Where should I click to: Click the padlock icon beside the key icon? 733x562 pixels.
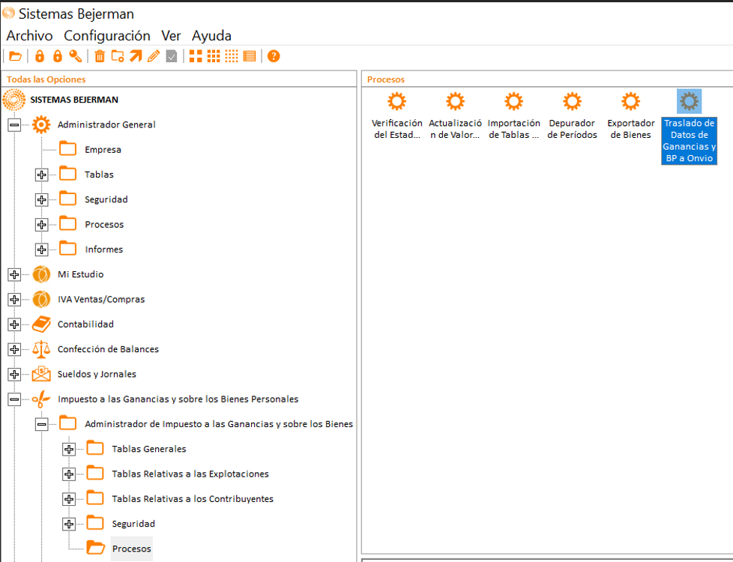click(58, 56)
